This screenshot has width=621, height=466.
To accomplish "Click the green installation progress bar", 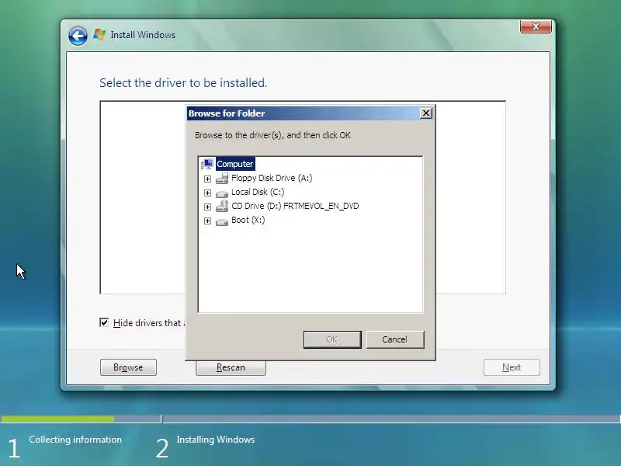I will [x=57, y=419].
